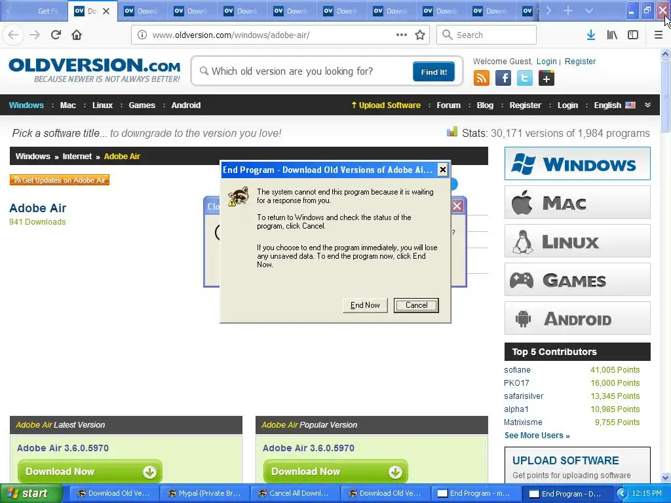Open contributor sofiane's profile

coord(517,370)
